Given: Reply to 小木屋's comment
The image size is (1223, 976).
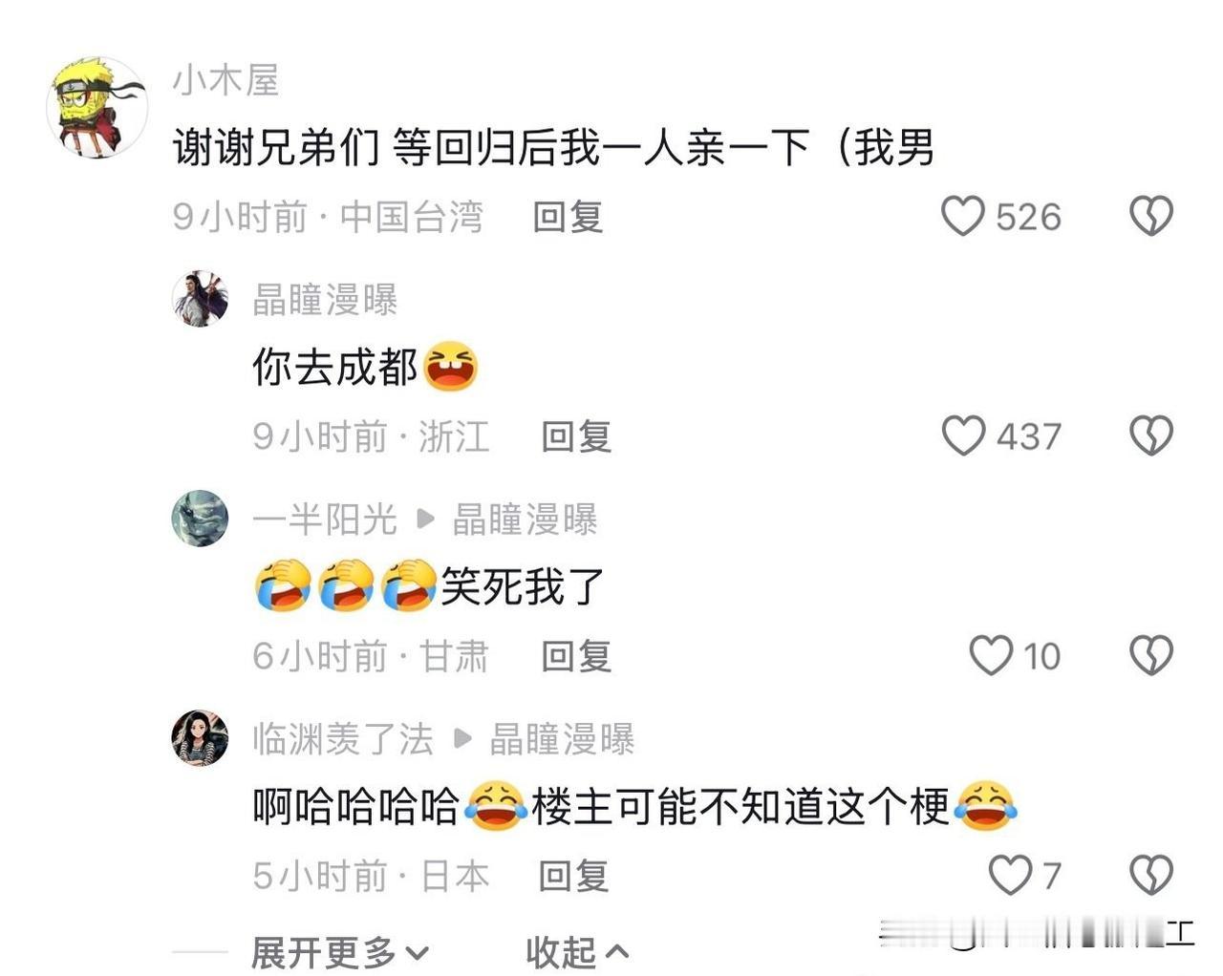Looking at the screenshot, I should coord(568,217).
